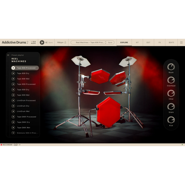The height and width of the screenshot is (185, 185).
Task: Trigger the left red hexagonal tom pad
Action: [100, 76]
